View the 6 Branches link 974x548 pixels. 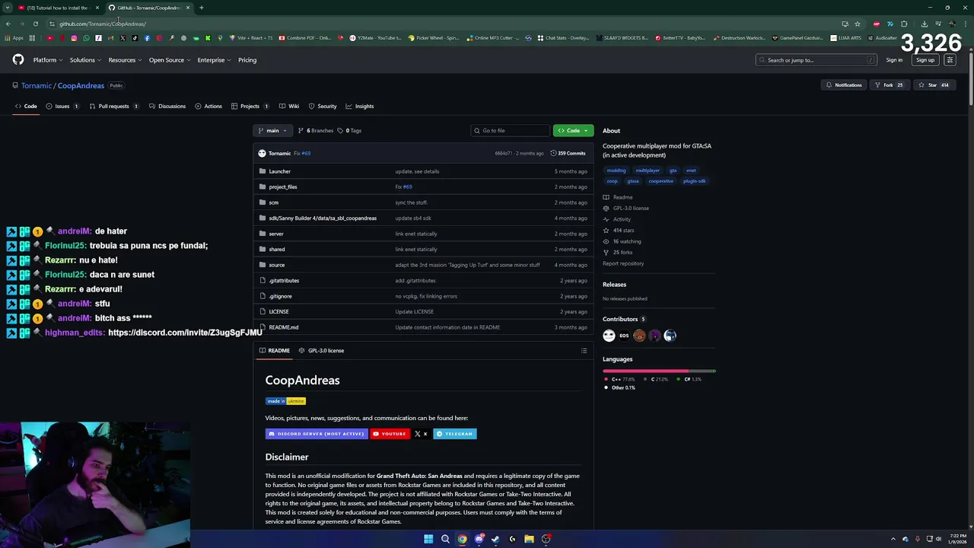click(x=316, y=131)
